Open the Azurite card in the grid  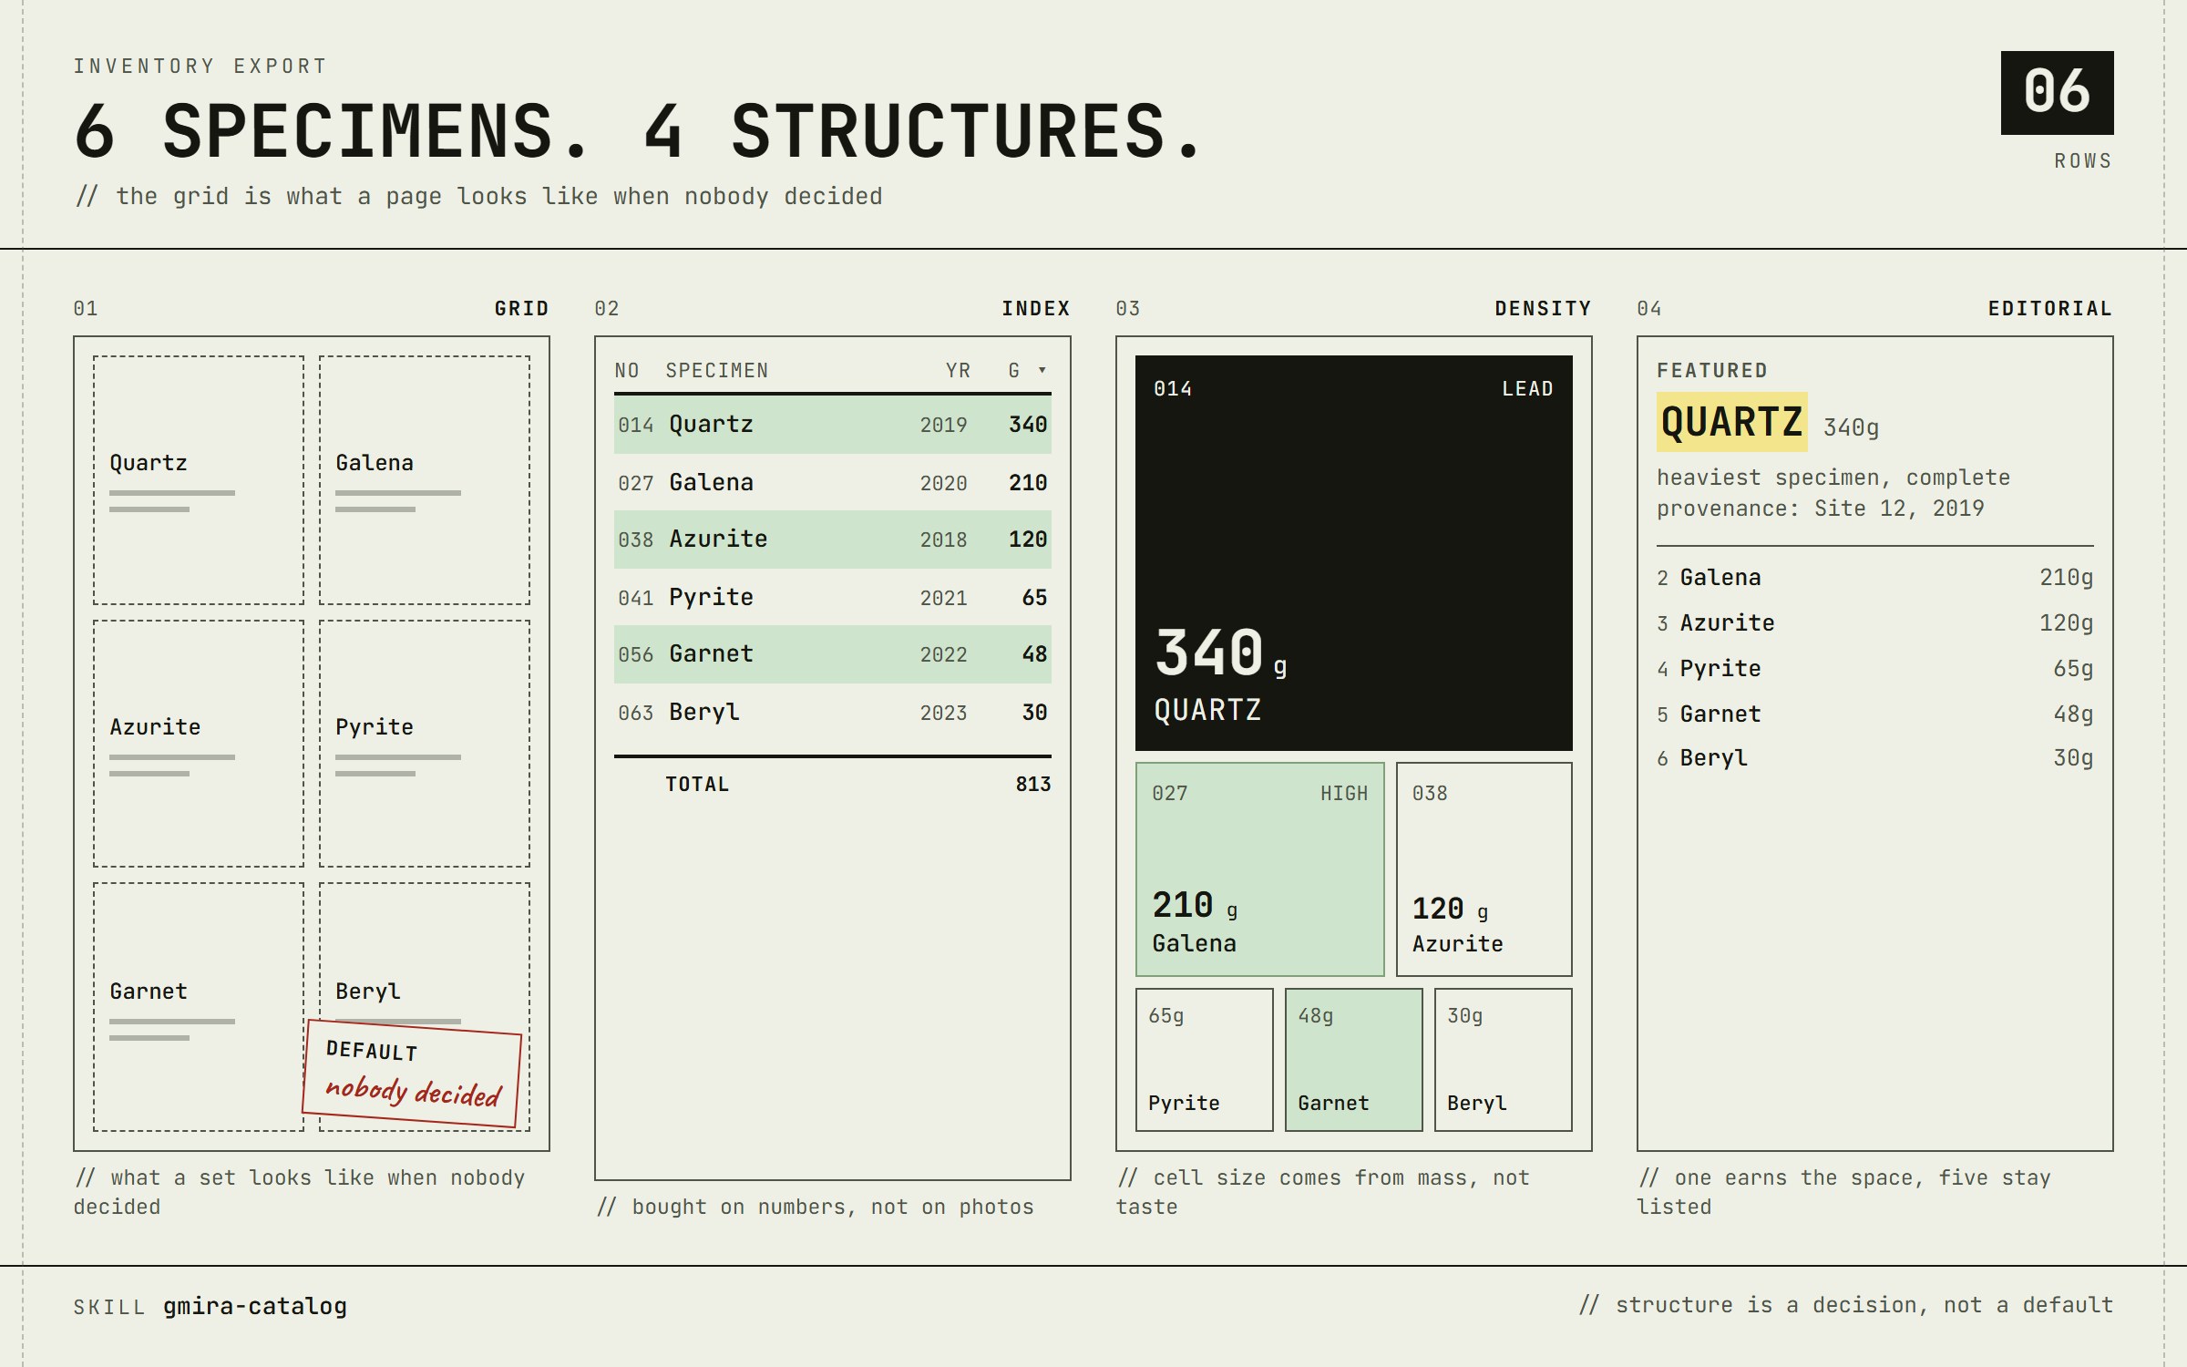[199, 744]
